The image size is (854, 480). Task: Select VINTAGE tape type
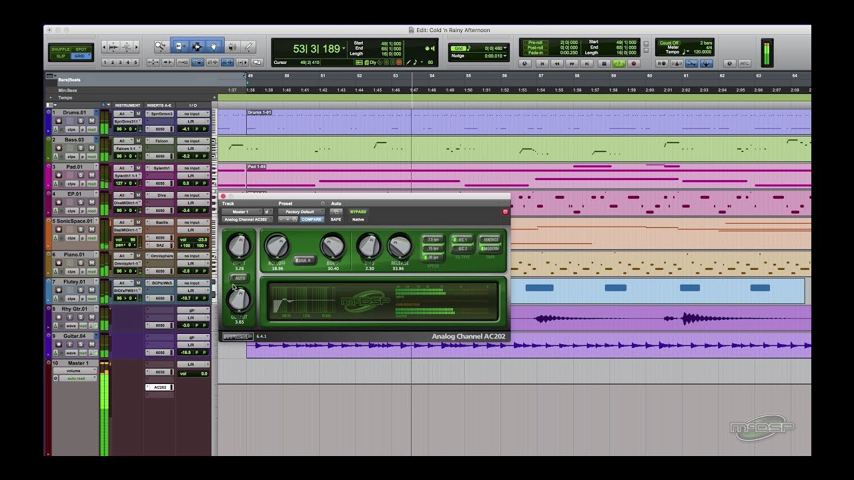coord(490,239)
